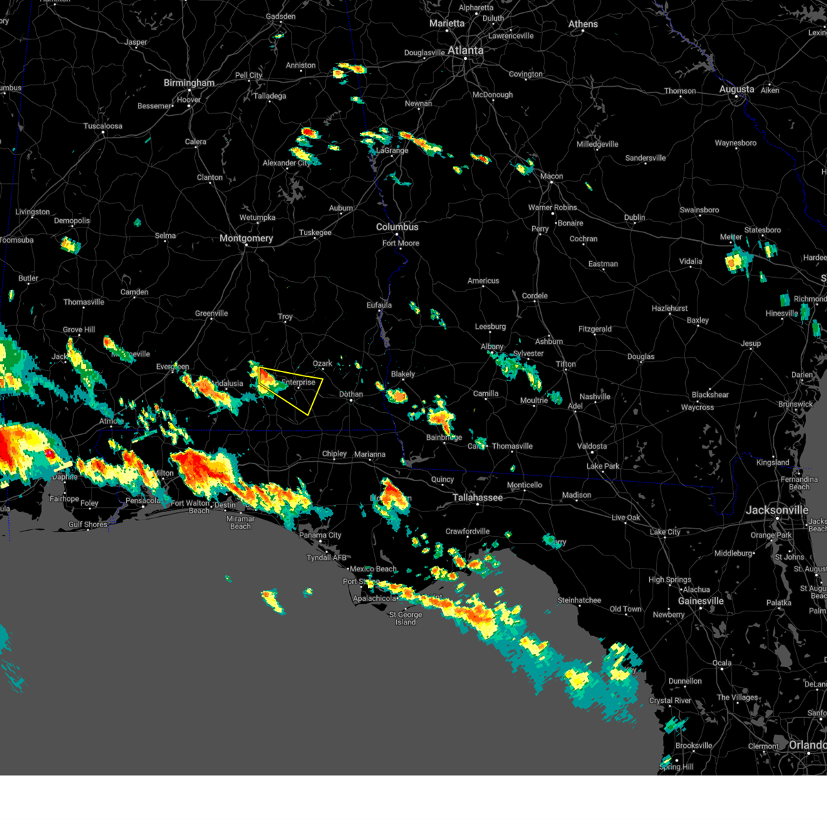Select the Steinhatchee city label
Image resolution: width=827 pixels, height=827 pixels.
(x=580, y=600)
